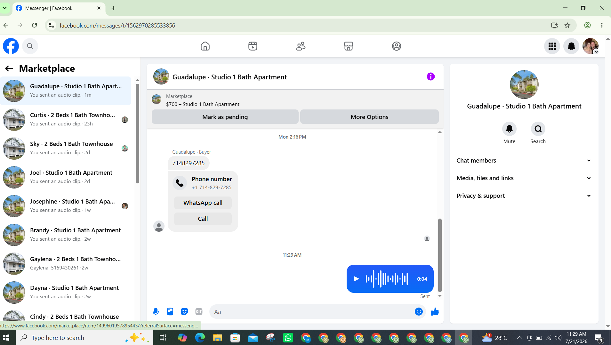
Task: Open Brandy Studio 1 Bath Apartment chat
Action: coord(66,235)
